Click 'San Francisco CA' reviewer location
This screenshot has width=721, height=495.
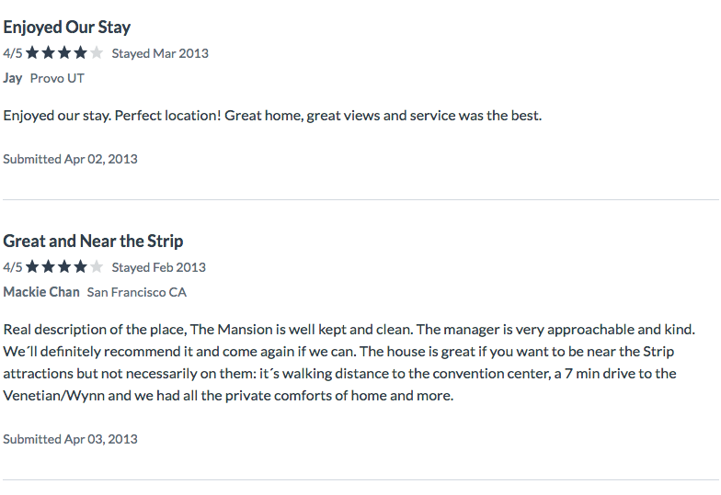point(136,292)
